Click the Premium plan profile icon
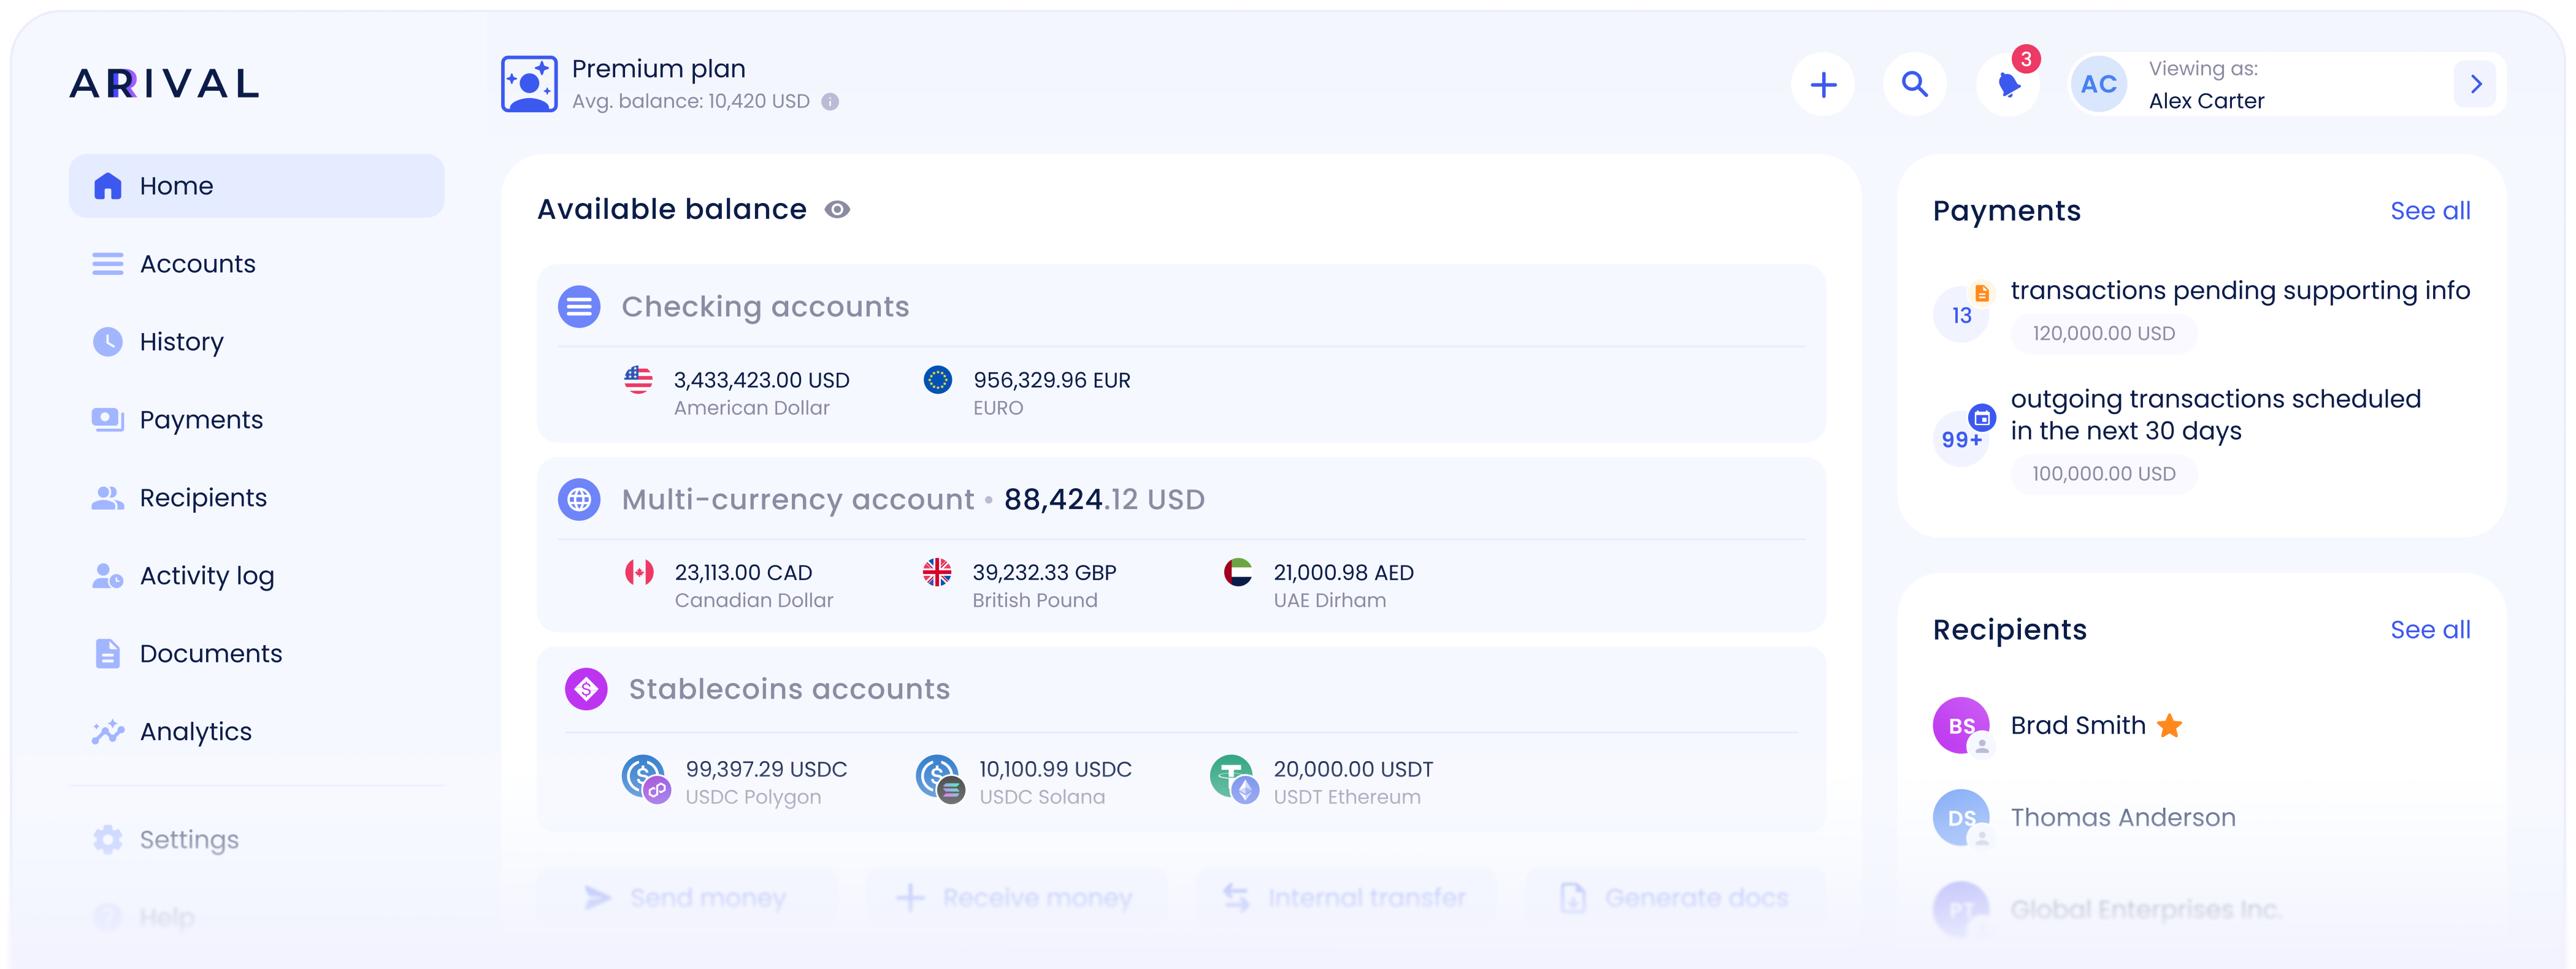 click(529, 84)
